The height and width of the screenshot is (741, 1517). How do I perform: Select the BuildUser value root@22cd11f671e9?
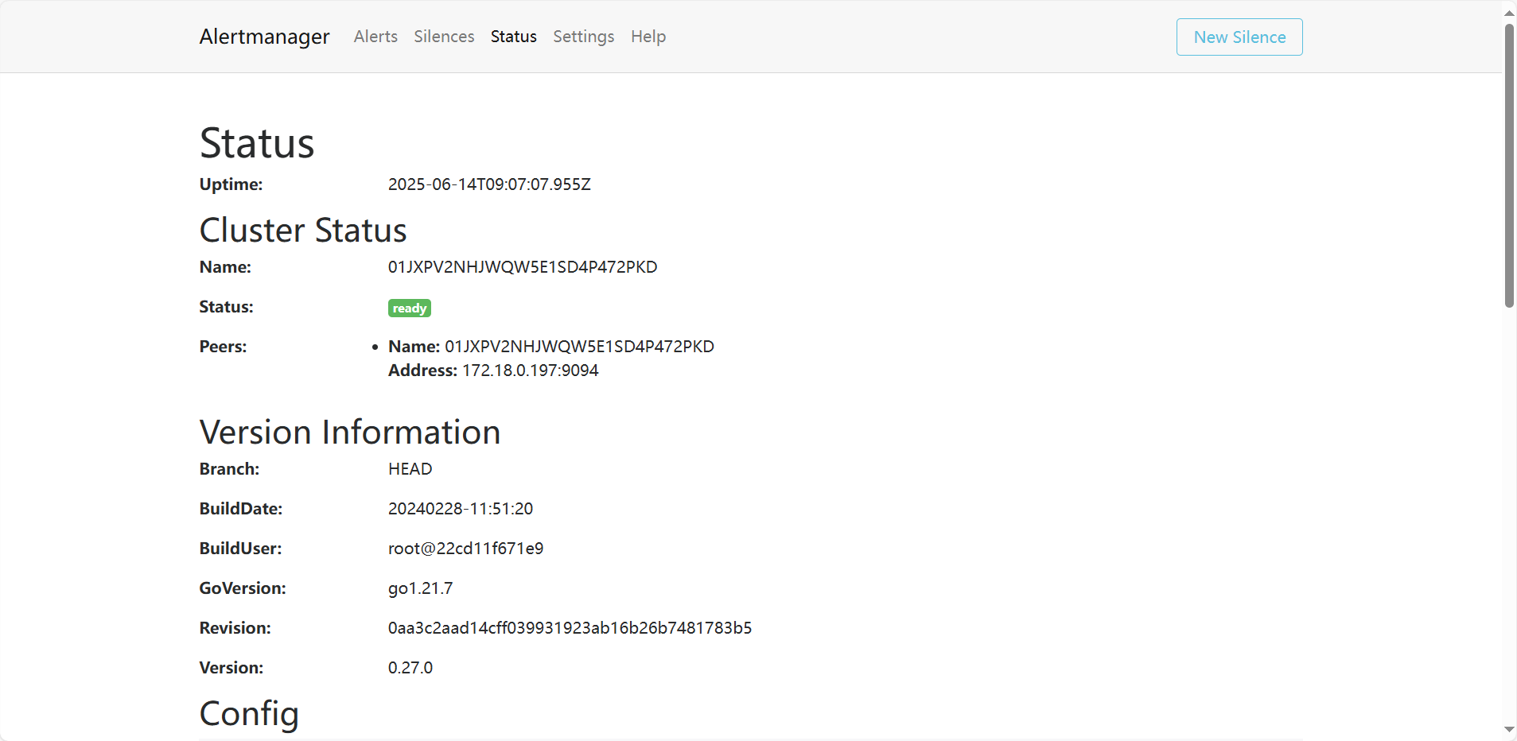click(x=465, y=548)
